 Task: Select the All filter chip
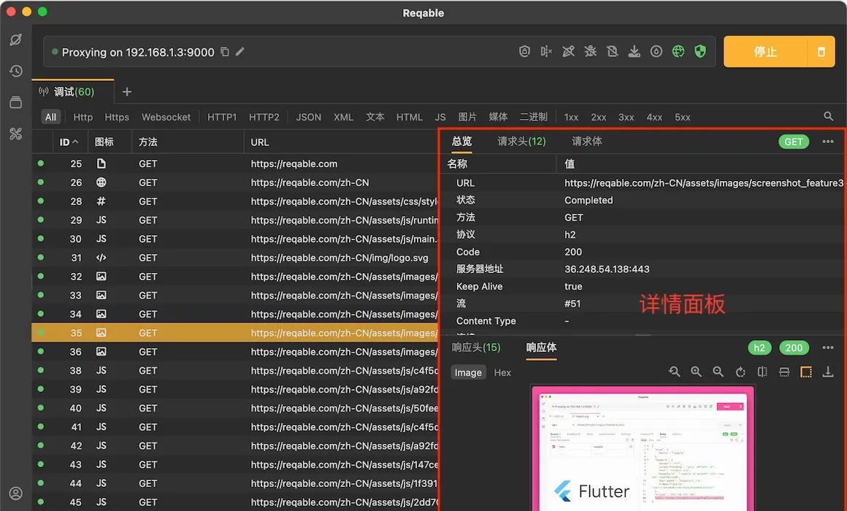tap(51, 118)
